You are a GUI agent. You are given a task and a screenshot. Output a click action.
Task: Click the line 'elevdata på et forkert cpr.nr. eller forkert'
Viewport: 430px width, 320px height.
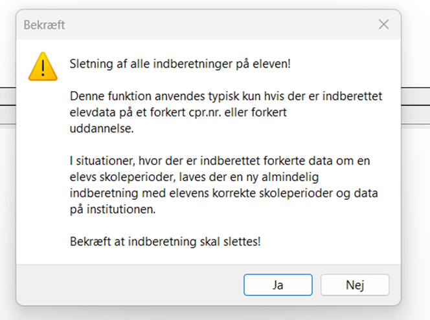[177, 112]
